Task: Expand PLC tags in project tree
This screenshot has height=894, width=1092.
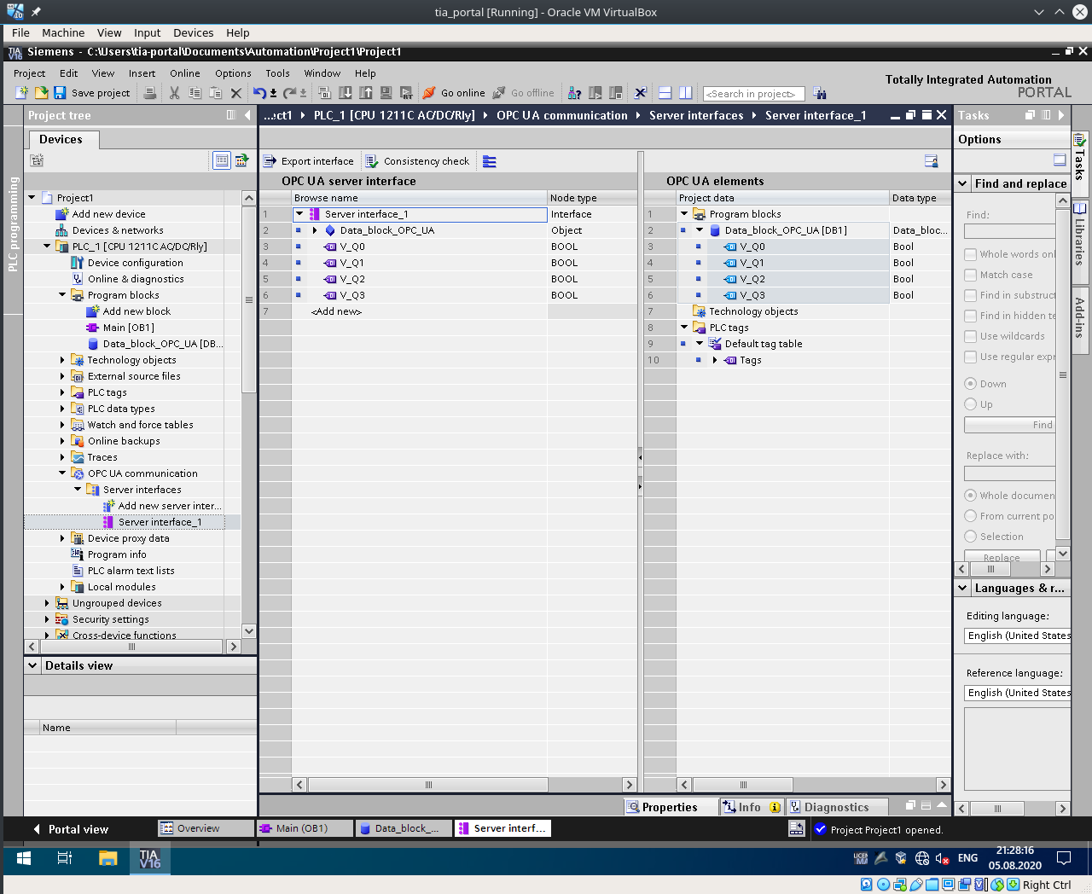Action: click(62, 392)
